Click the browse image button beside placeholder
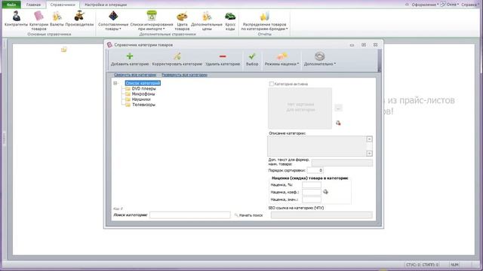The image size is (483, 271). [338, 108]
